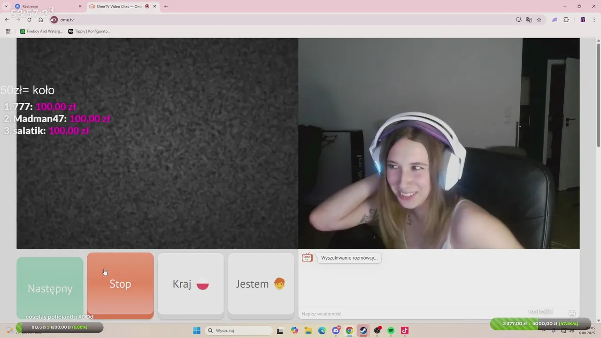Image resolution: width=601 pixels, height=338 pixels.
Task: Click the OmeTV logo in chat area
Action: tap(308, 258)
